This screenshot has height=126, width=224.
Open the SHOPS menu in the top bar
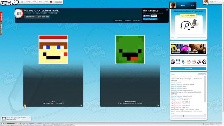pos(34,2)
